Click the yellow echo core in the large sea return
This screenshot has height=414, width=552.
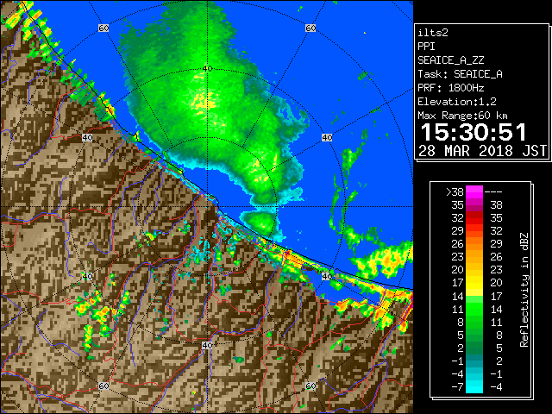[205, 100]
